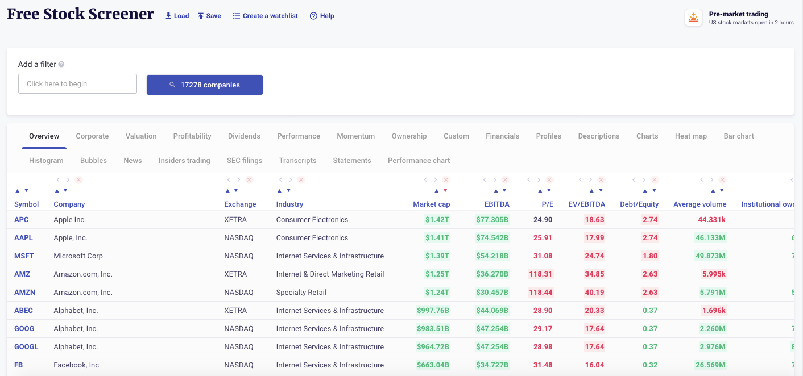
Task: Open the Heat map tab
Action: coord(691,136)
